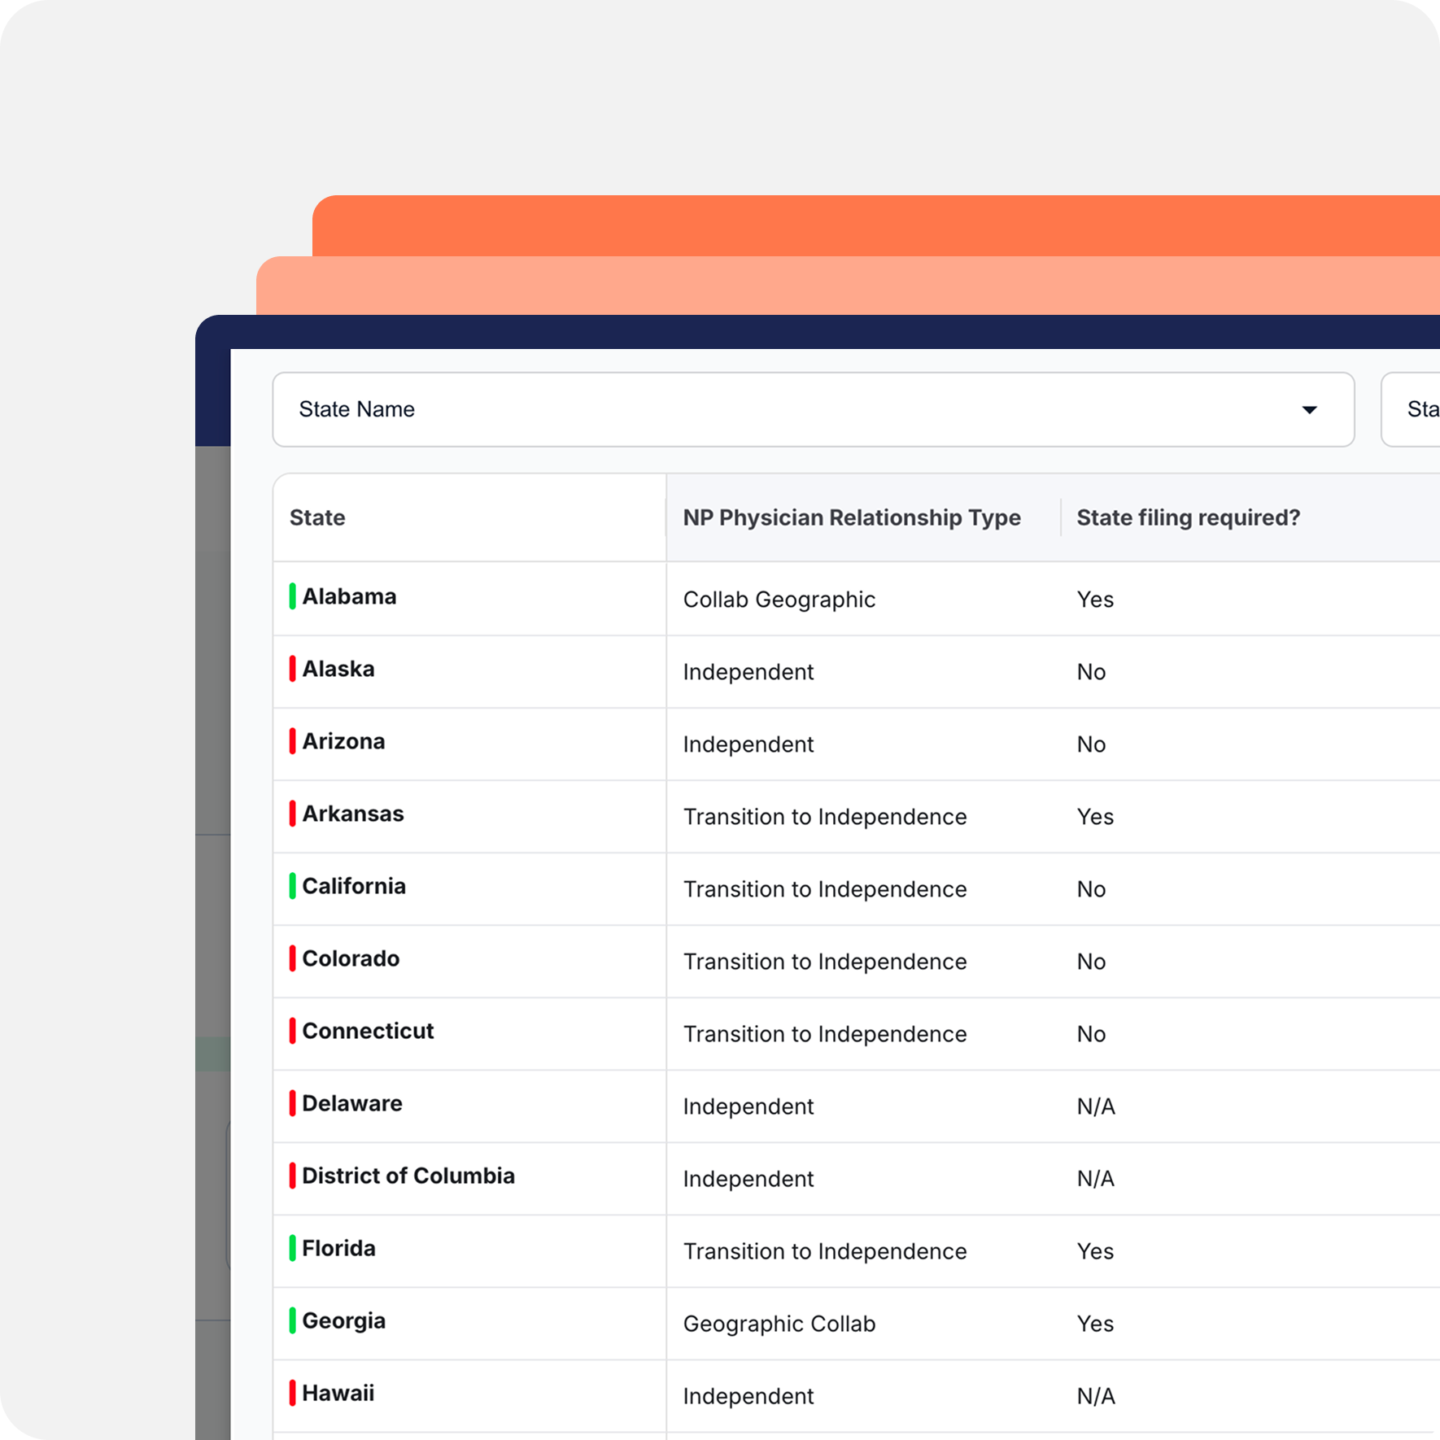Click the State Name dropdown arrow
Viewport: 1440px width, 1440px height.
click(x=1309, y=410)
